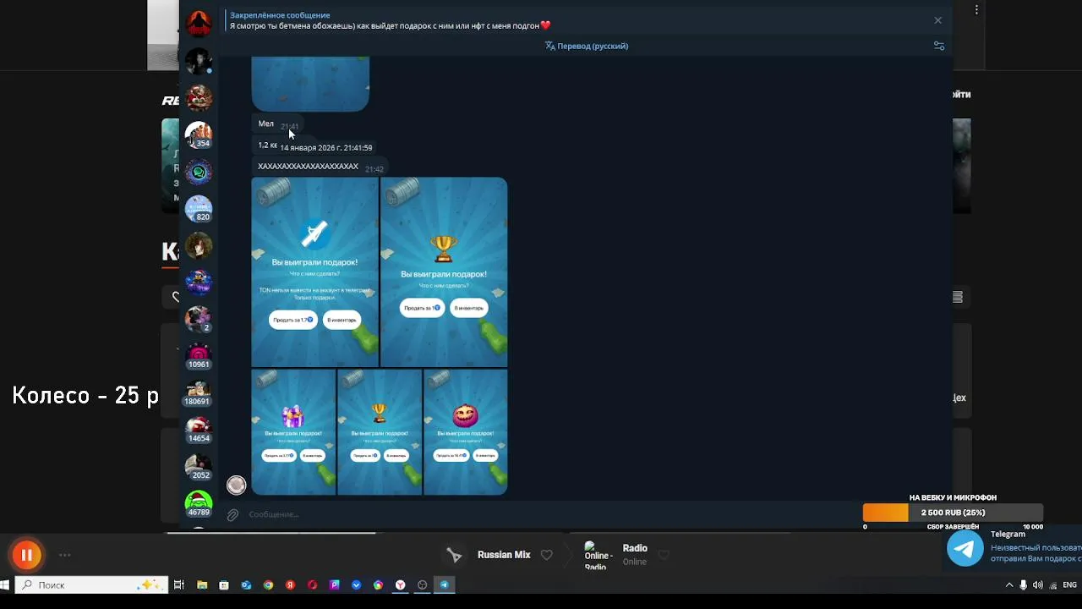Click the message text Мел
1082x609 pixels.
coord(265,123)
